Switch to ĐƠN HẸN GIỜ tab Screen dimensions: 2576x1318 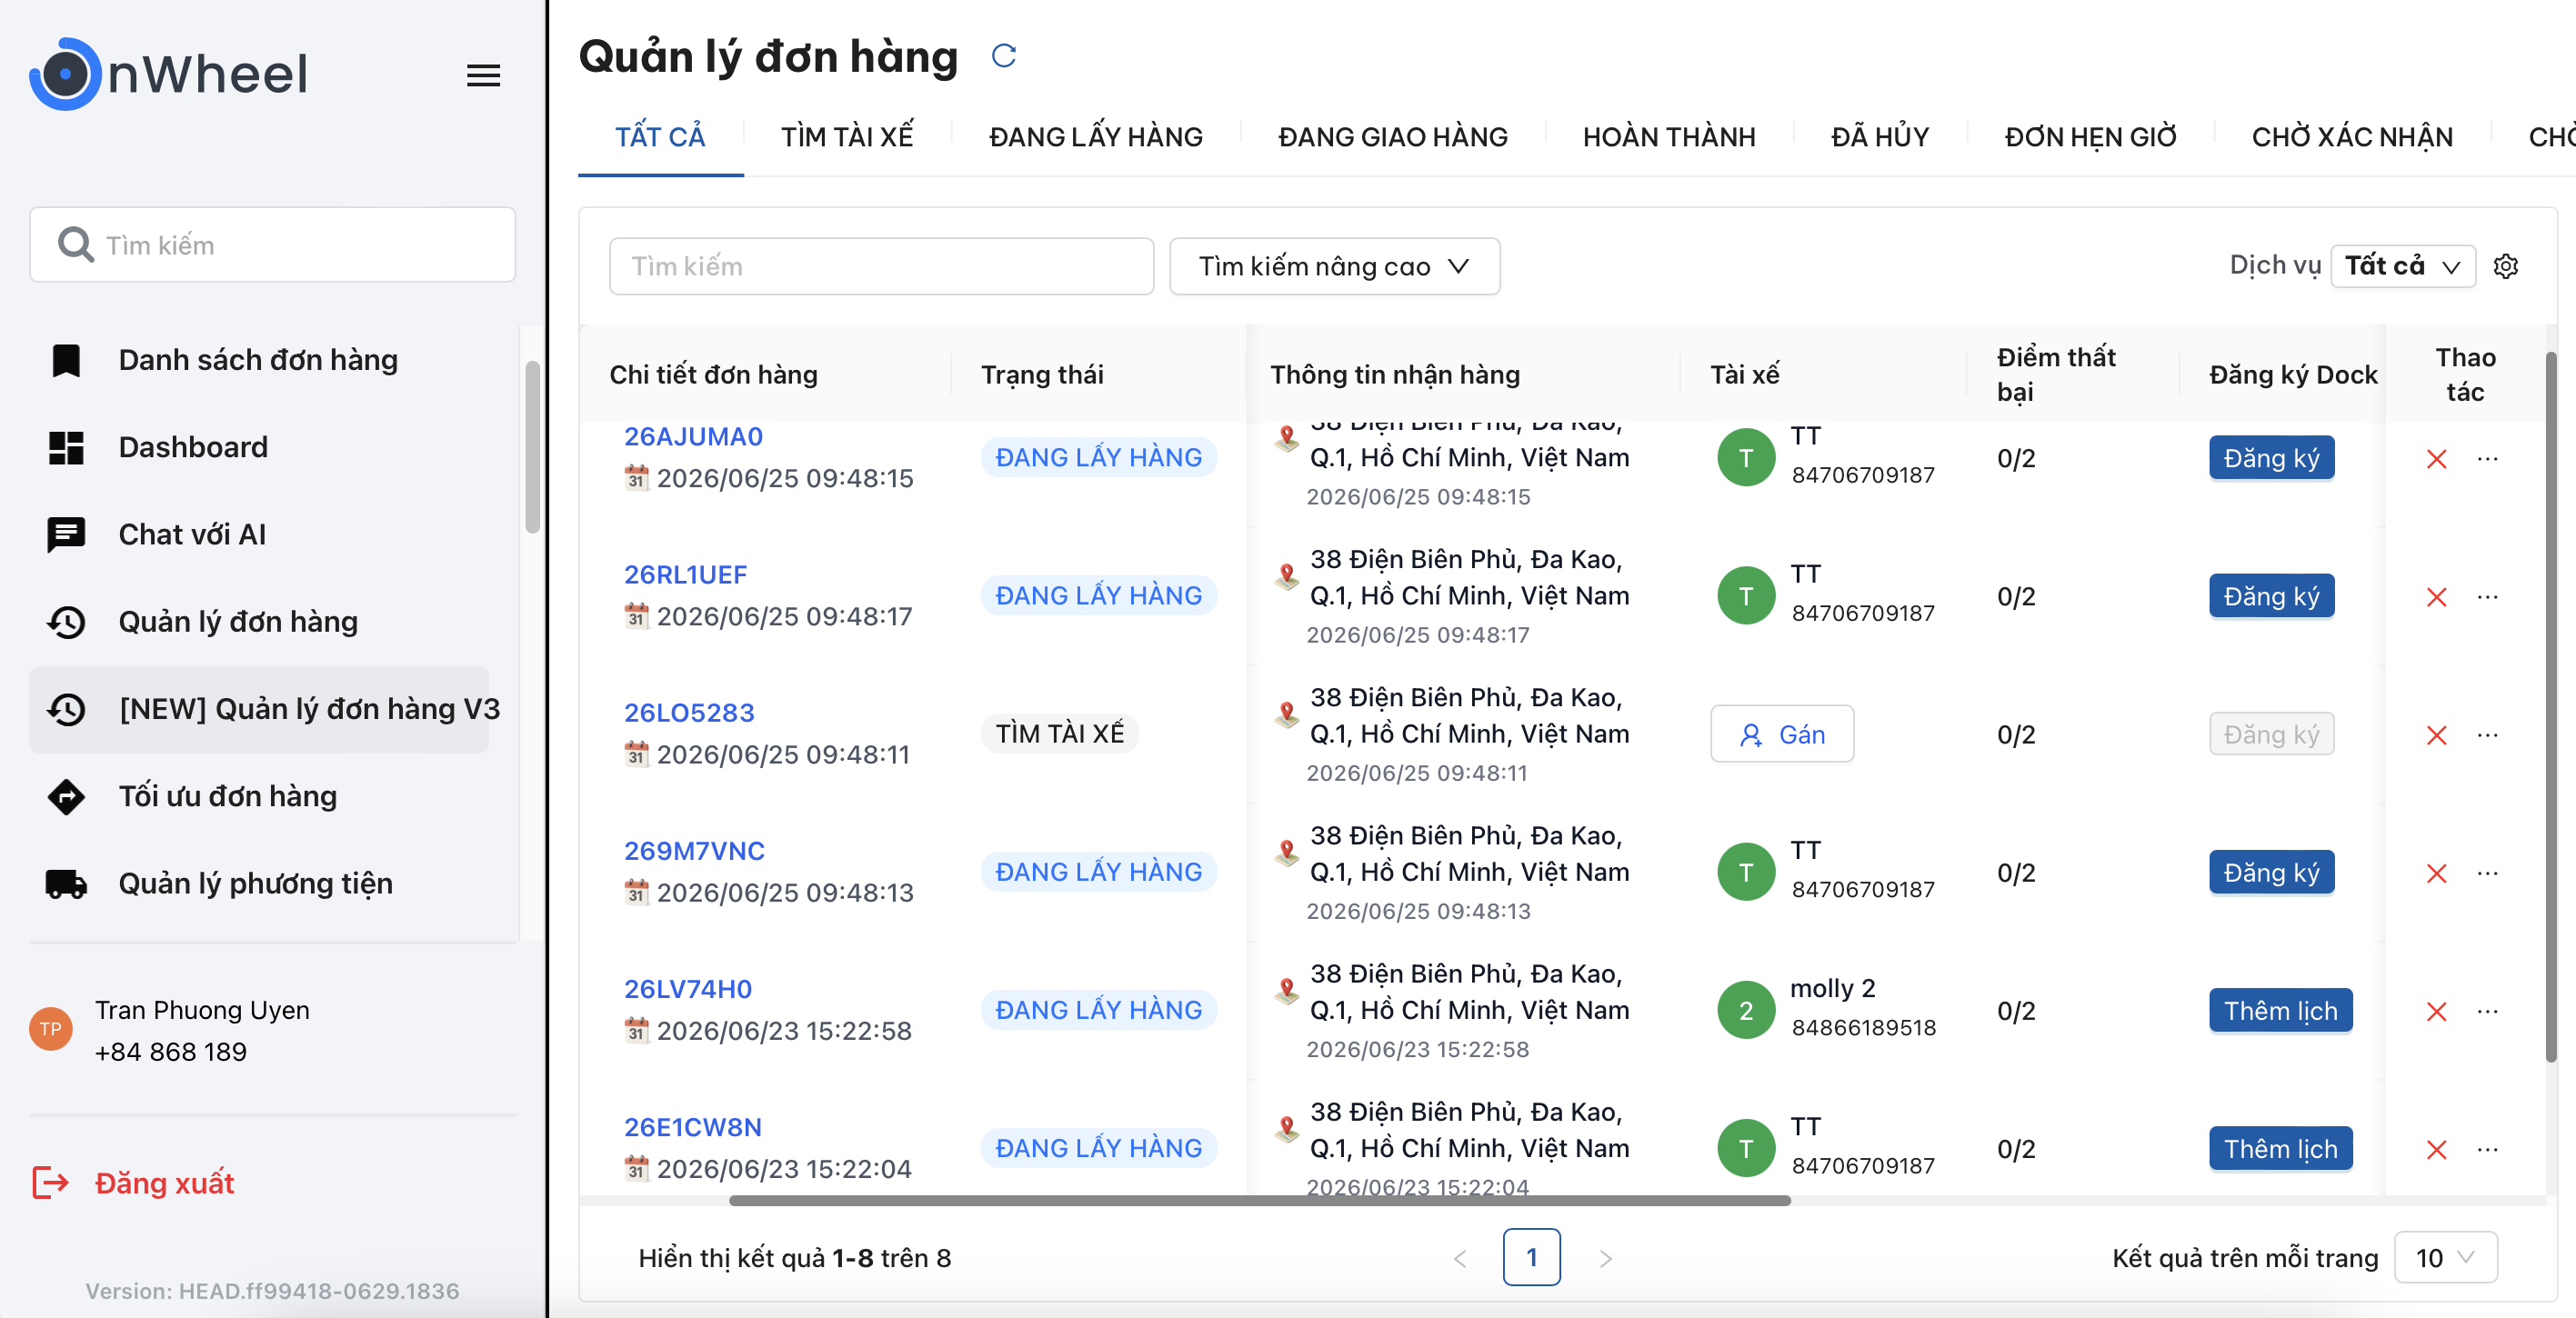pos(2090,137)
